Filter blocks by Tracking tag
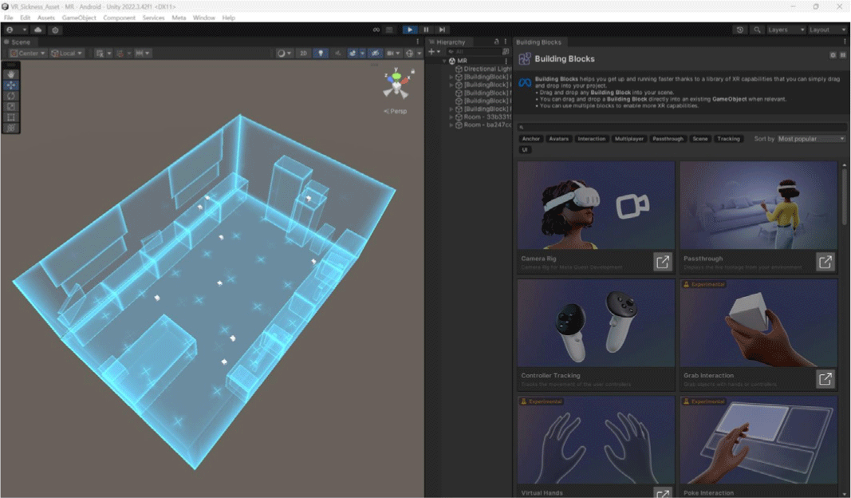Image resolution: width=851 pixels, height=498 pixels. tap(728, 139)
